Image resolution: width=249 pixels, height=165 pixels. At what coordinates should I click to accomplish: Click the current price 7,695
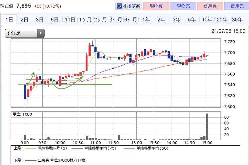[24, 6]
